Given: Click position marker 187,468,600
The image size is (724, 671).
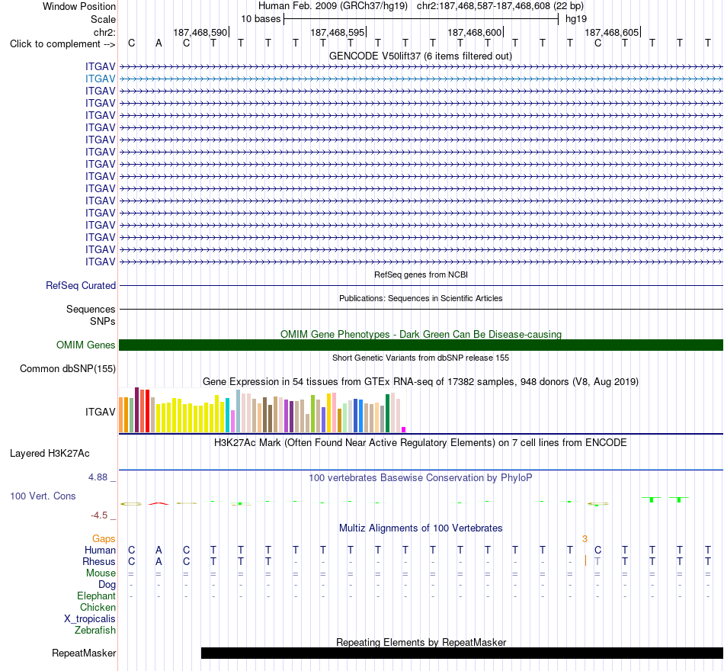Looking at the screenshot, I should coord(475,32).
